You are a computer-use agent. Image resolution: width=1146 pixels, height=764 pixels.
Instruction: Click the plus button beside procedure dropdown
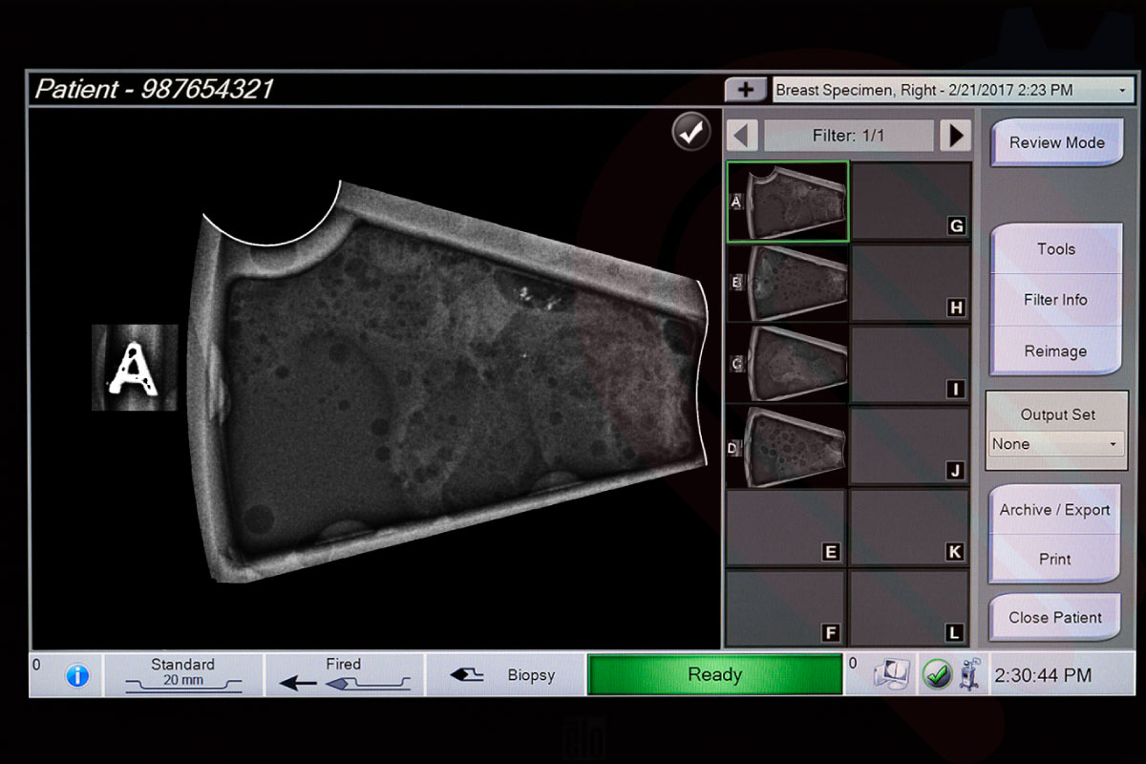click(x=745, y=90)
